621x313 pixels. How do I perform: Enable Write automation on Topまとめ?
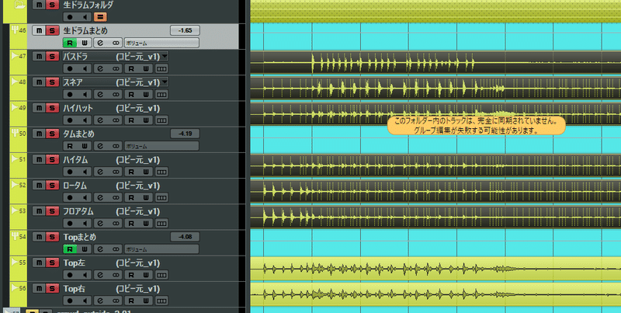click(85, 249)
